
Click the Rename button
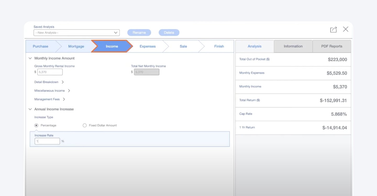(139, 33)
